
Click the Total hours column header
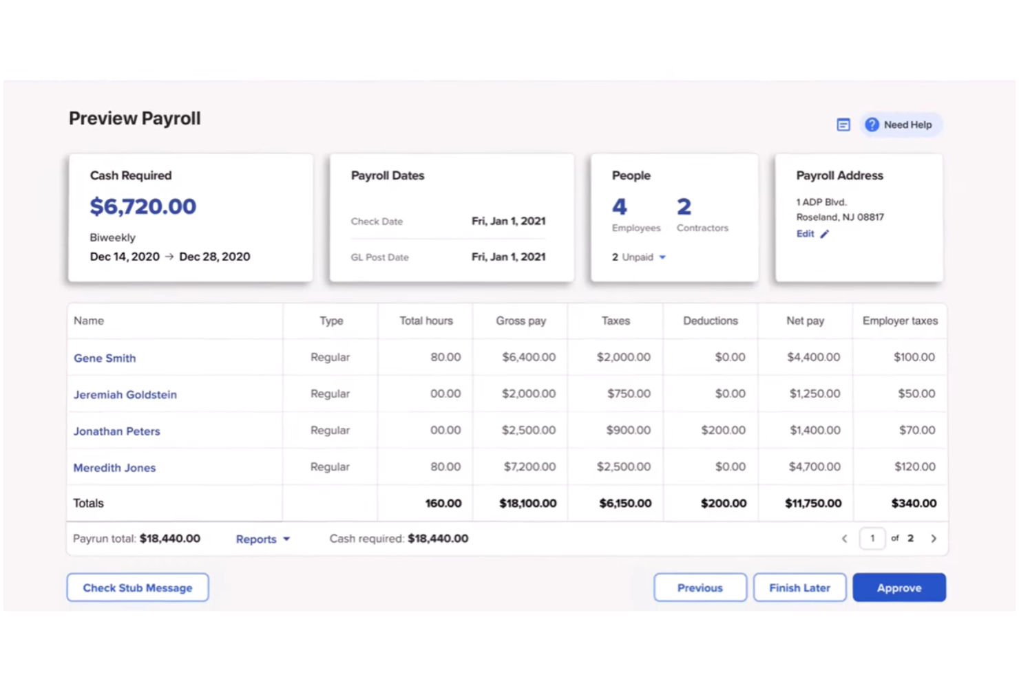(426, 321)
